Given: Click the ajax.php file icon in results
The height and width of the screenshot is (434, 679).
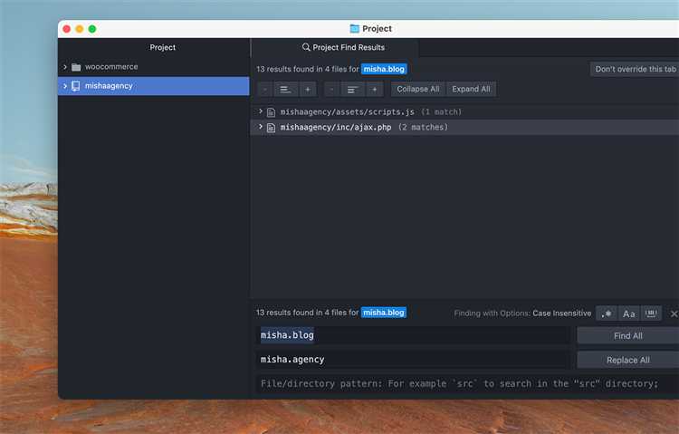Looking at the screenshot, I should (x=271, y=128).
